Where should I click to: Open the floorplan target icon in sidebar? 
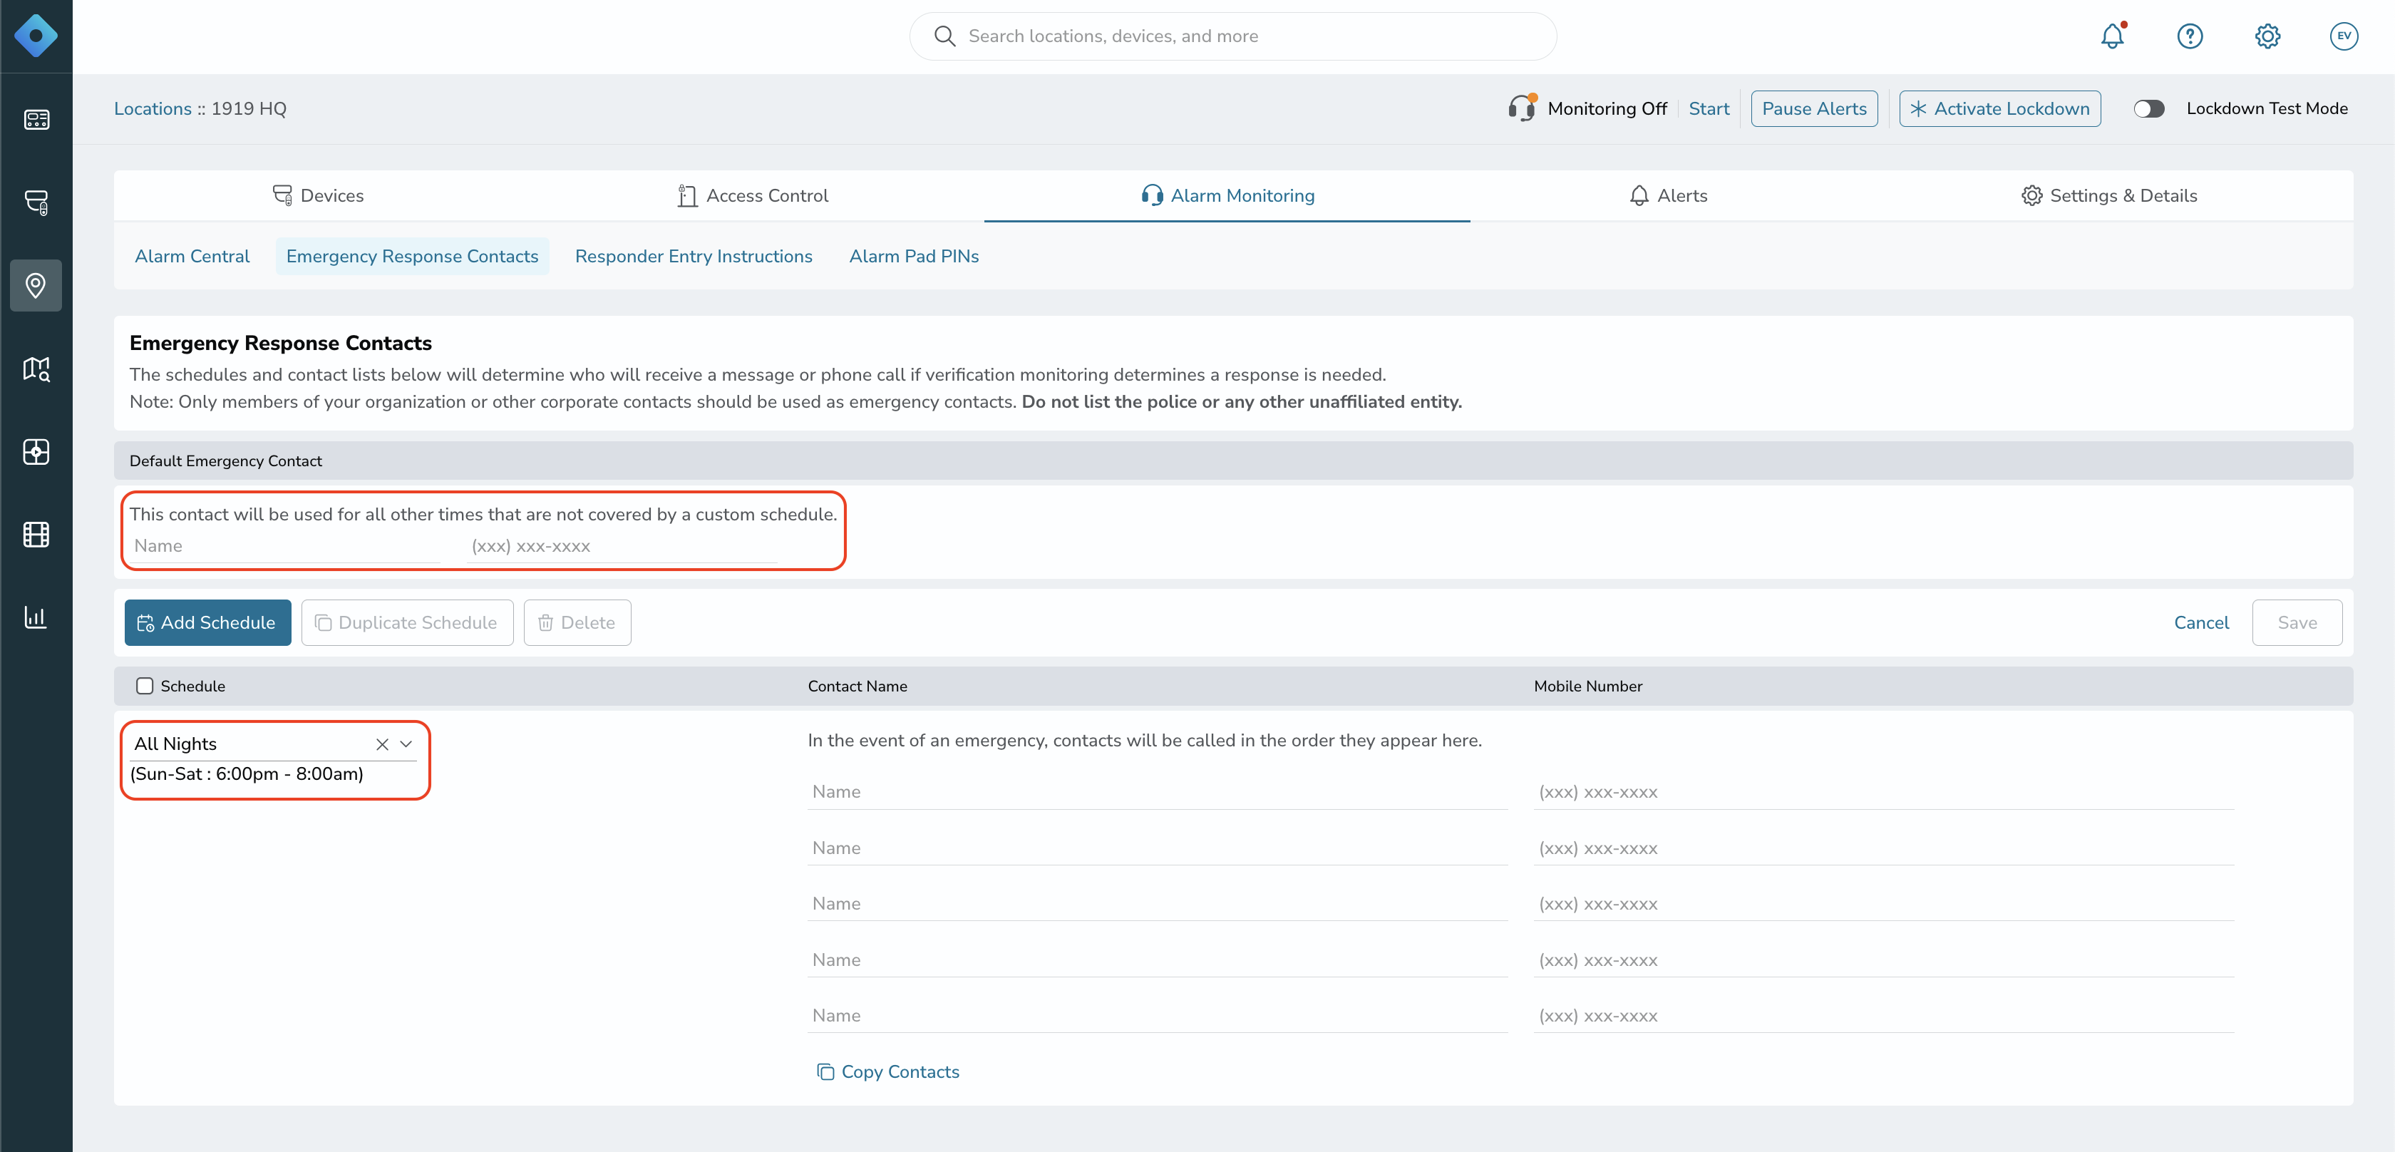coord(36,452)
